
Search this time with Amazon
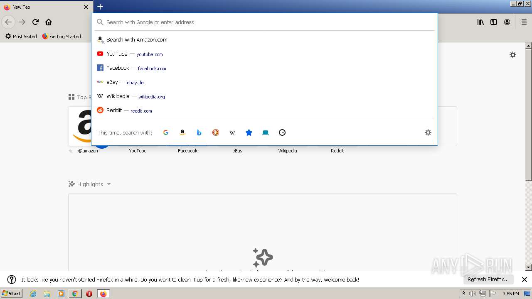(182, 132)
